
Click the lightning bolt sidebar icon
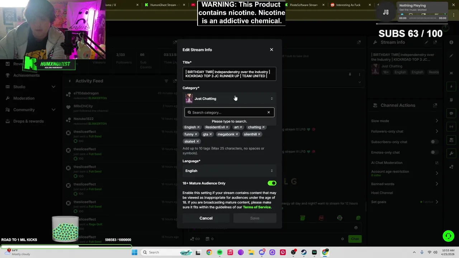tap(451, 87)
